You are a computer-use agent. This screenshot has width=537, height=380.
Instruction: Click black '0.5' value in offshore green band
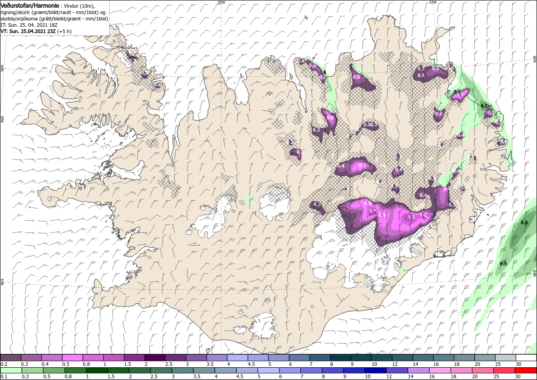(x=503, y=264)
